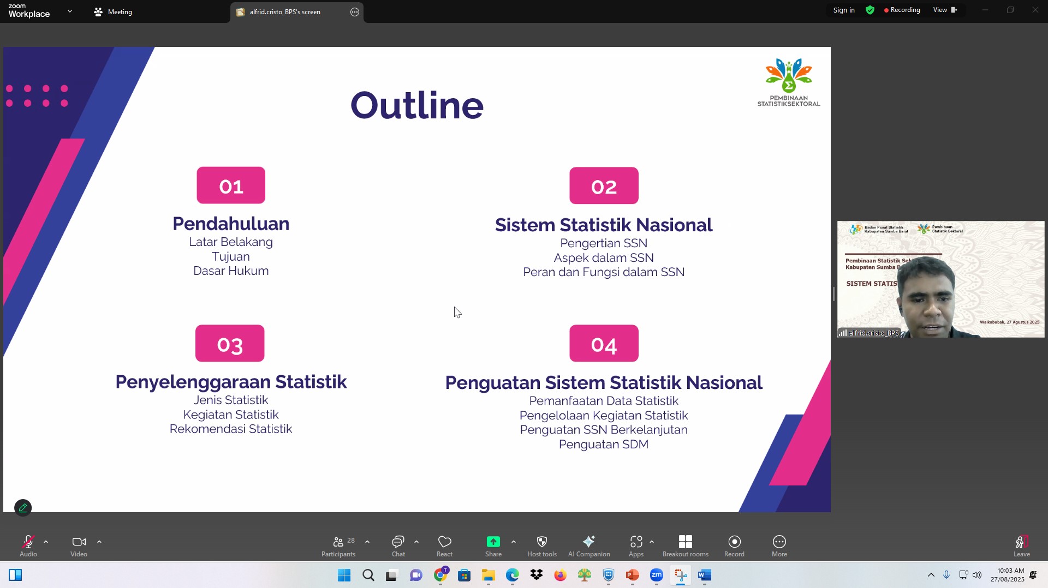1048x588 pixels.
Task: Open the Zoom Workplace dropdown chevron
Action: pos(70,11)
